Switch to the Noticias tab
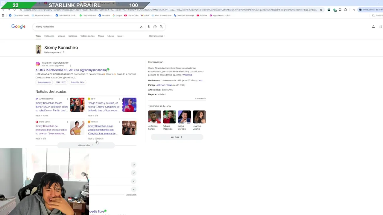The image size is (383, 215). 73,36
